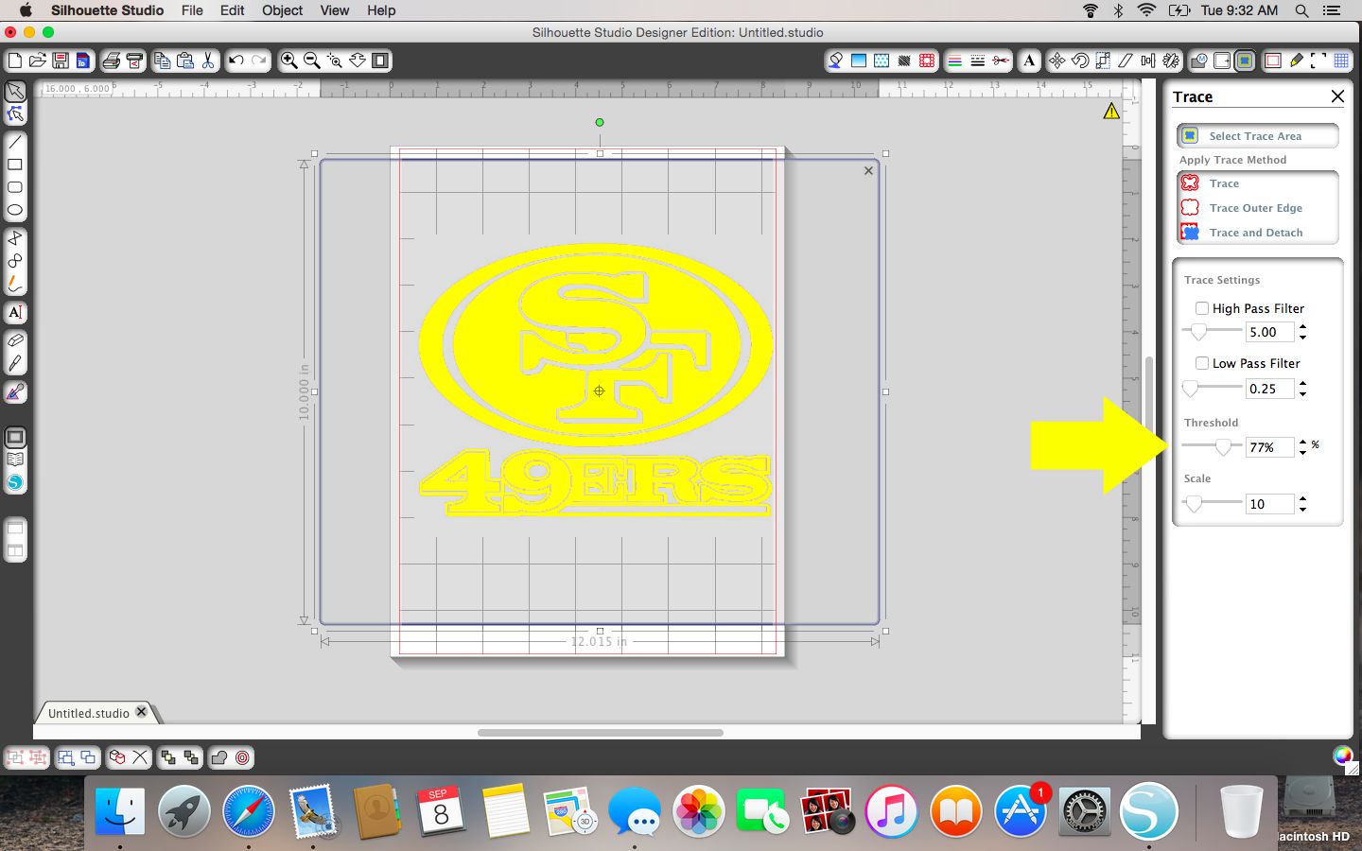Open the Align panel icon
Image resolution: width=1362 pixels, height=851 pixels.
tap(1148, 61)
